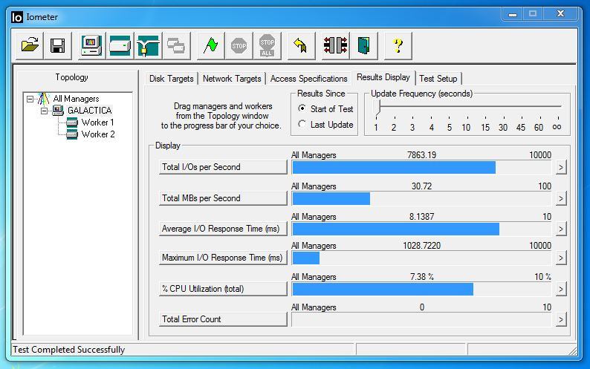Start a new manager computer icon
This screenshot has height=369, width=590.
point(91,45)
